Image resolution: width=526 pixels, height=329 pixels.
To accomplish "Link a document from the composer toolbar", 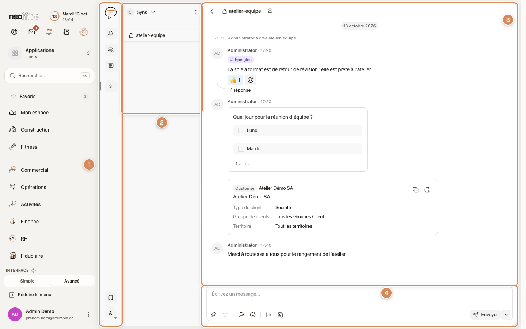I will (x=281, y=315).
